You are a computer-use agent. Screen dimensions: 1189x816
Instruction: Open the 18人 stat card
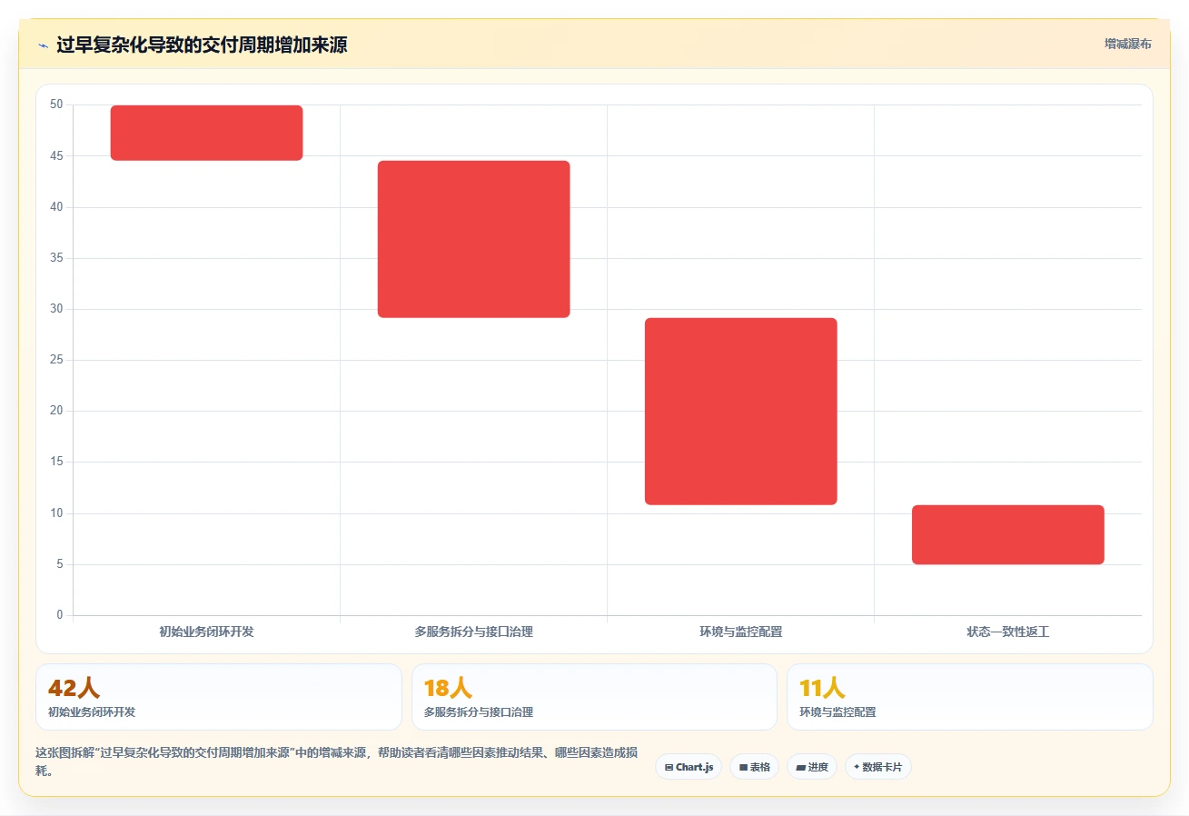pyautogui.click(x=594, y=697)
